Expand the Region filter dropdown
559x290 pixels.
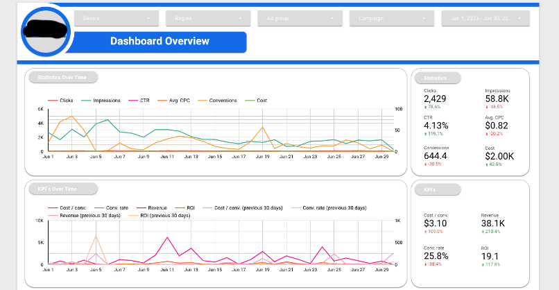point(207,18)
